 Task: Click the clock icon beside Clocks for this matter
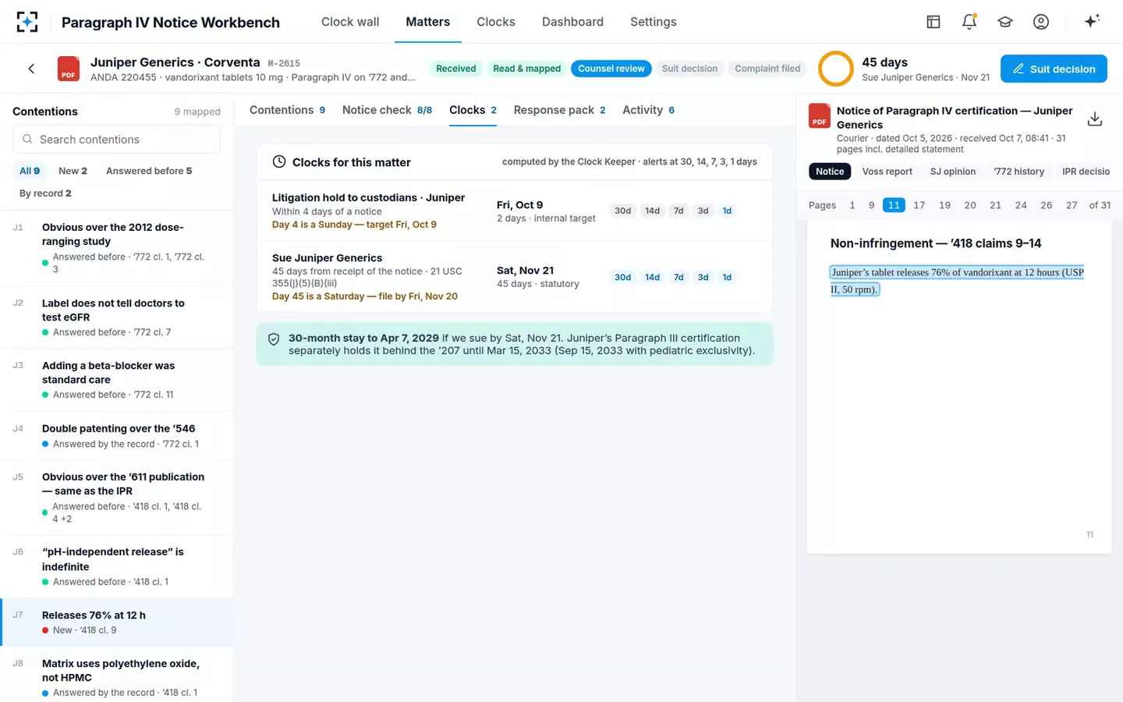pos(278,161)
